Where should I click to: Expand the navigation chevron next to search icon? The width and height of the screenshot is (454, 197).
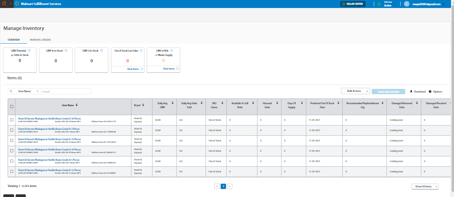click(x=10, y=4)
